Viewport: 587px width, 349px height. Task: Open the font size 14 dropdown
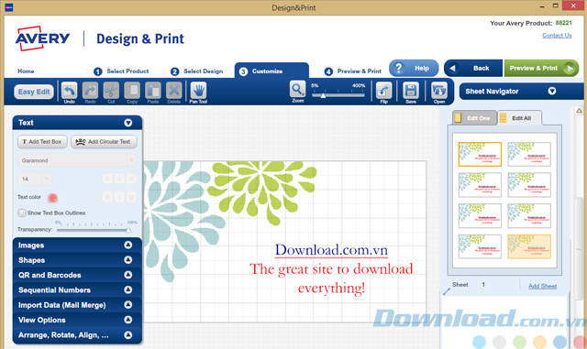pyautogui.click(x=47, y=179)
